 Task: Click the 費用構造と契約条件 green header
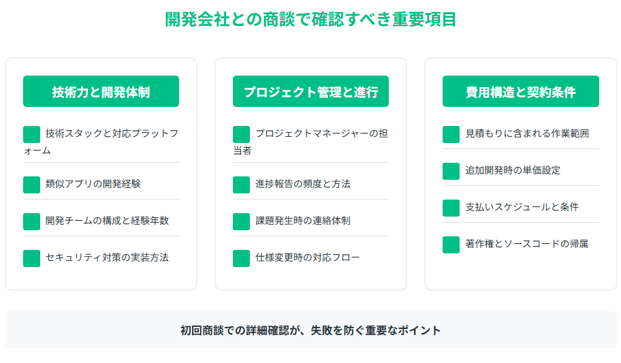tap(521, 91)
